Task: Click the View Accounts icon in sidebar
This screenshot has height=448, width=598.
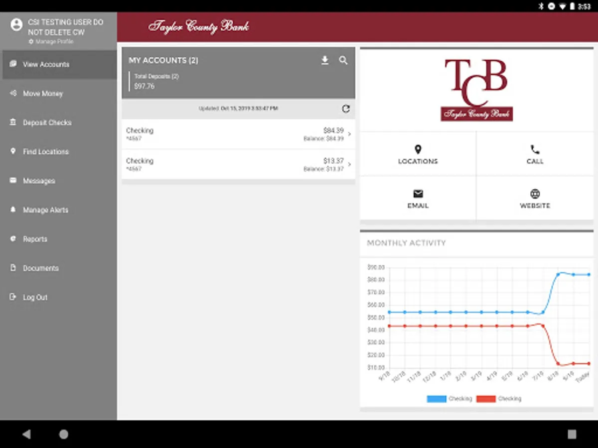Action: pyautogui.click(x=13, y=64)
